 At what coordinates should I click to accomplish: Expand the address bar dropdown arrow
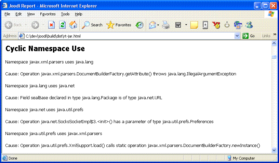237,36
